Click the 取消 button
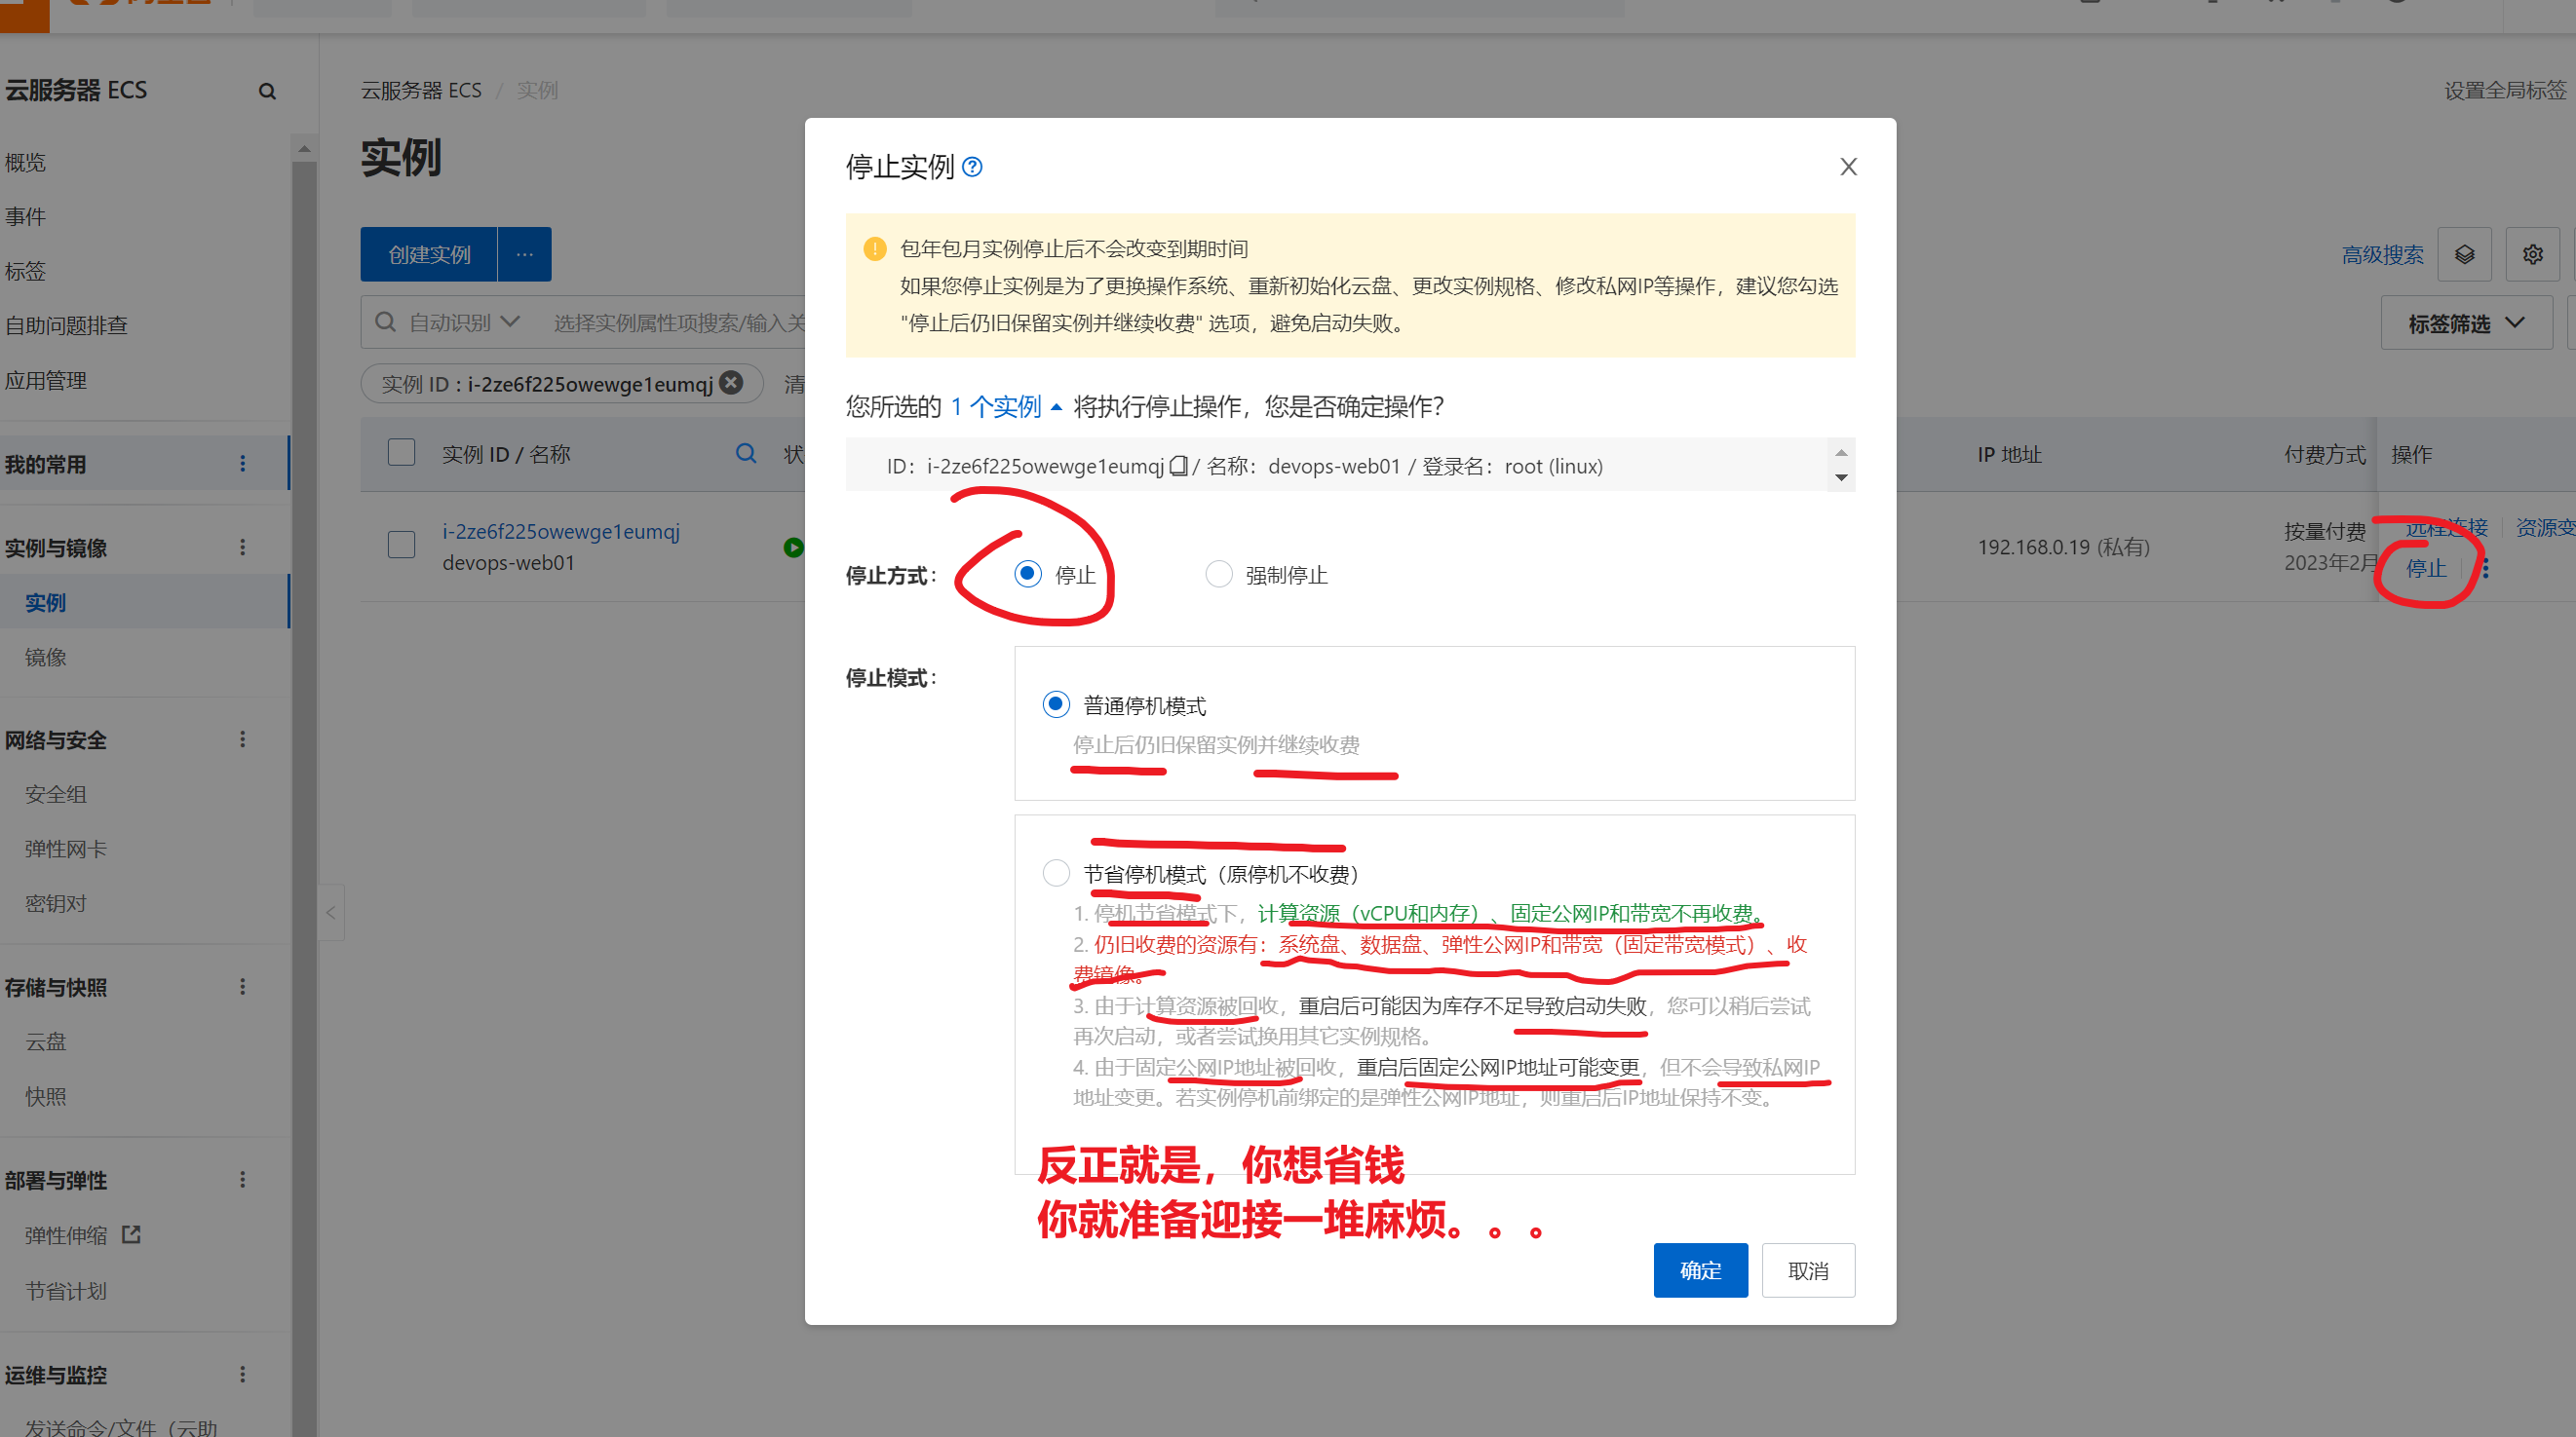Screen dimensions: 2576x1437 pyautogui.click(x=1807, y=1270)
